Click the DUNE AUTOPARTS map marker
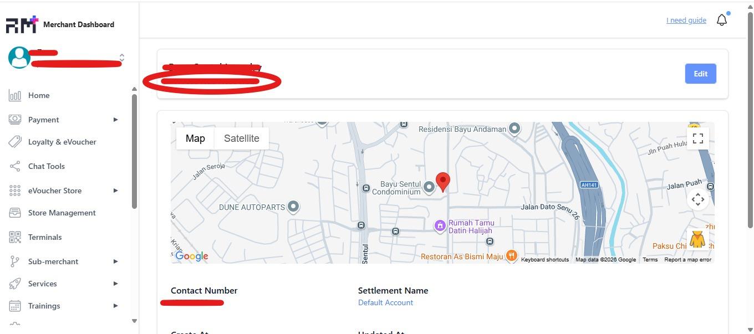Image resolution: width=754 pixels, height=334 pixels. pyautogui.click(x=293, y=207)
